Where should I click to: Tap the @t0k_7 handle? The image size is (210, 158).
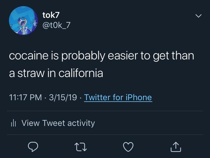click(x=56, y=25)
